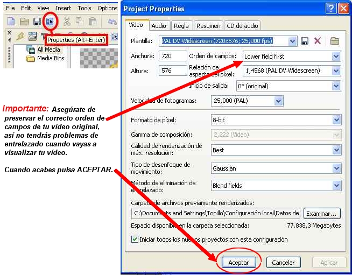This screenshot has width=352, height=275.
Task: Click the folder icon beside the template row
Action: (x=335, y=41)
